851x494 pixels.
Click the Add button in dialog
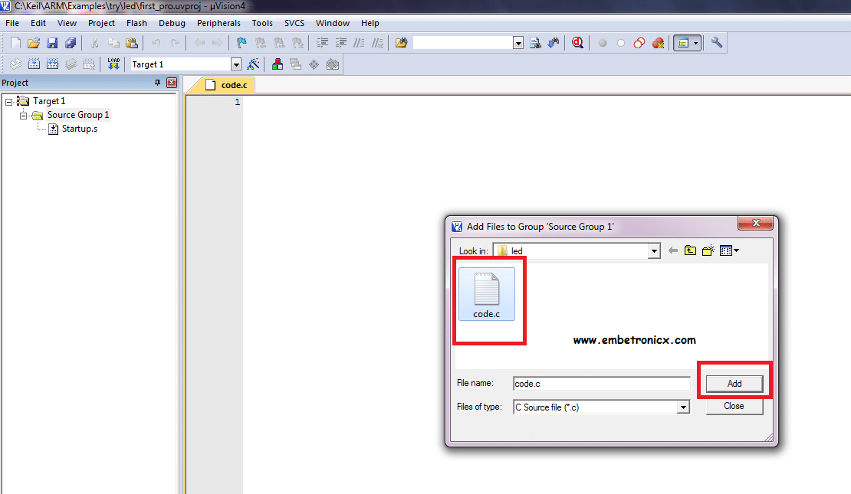point(734,384)
